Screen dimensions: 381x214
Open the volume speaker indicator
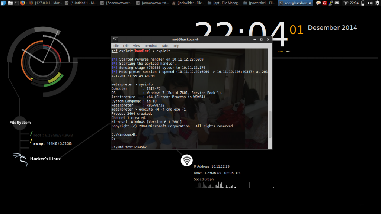370,3
